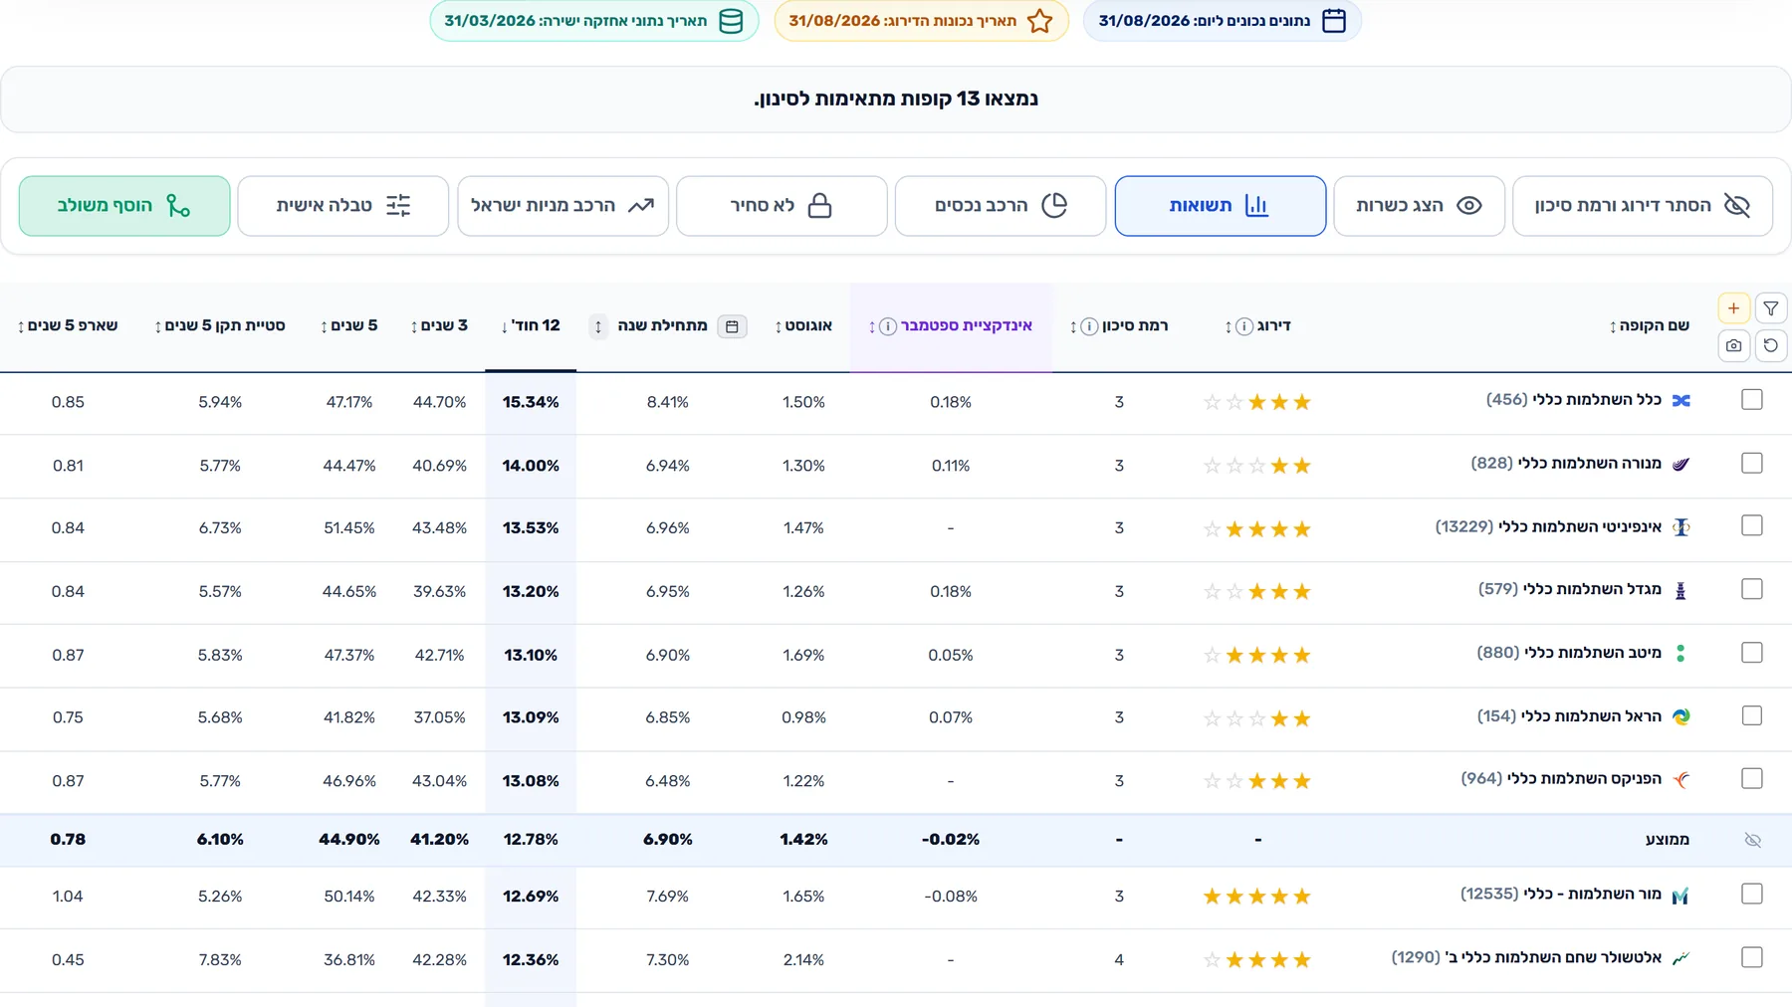The image size is (1792, 1007).
Task: Click the הראל השתלמות כללי (154) fund name
Action: coord(1569,716)
